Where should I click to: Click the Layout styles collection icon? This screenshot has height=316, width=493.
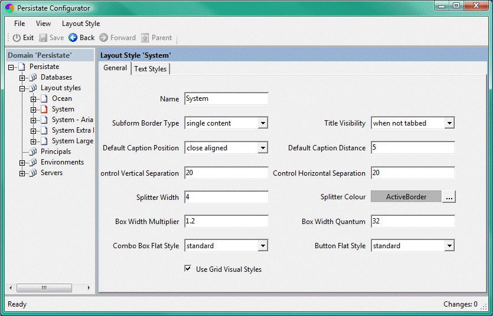coord(32,88)
